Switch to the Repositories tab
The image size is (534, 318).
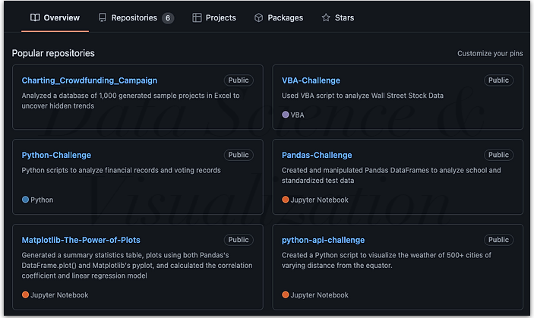(136, 17)
